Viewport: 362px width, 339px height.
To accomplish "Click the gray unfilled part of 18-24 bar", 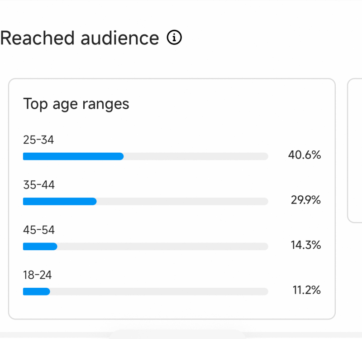I will pos(158,291).
